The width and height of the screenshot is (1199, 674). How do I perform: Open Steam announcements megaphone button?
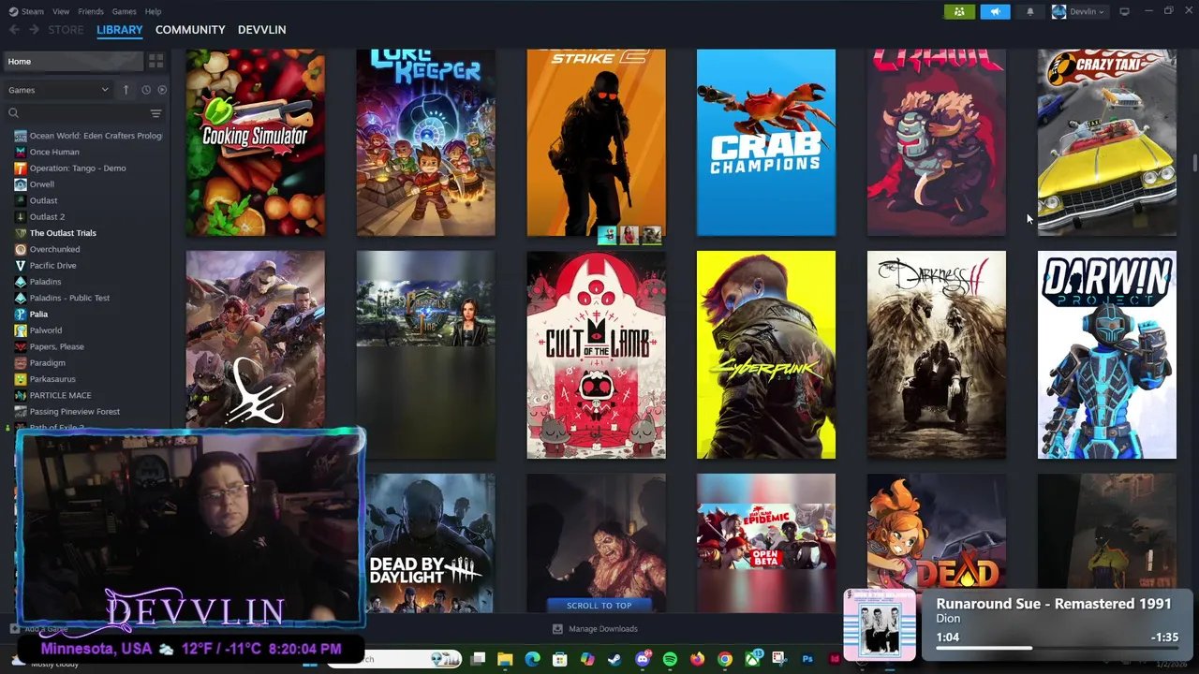(995, 11)
